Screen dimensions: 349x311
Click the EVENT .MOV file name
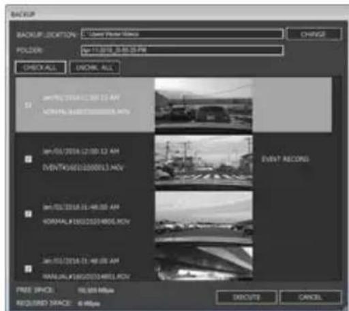point(83,167)
